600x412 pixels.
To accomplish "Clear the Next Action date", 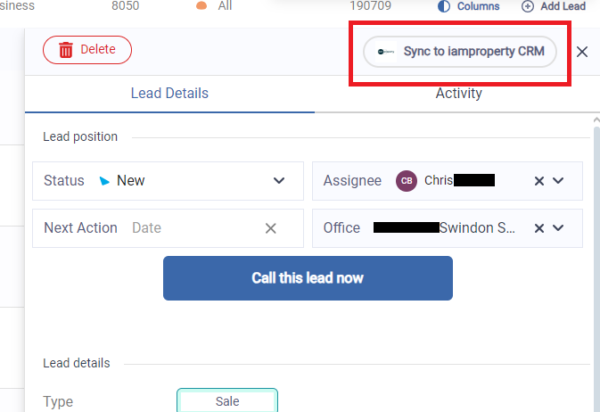I will [x=271, y=228].
